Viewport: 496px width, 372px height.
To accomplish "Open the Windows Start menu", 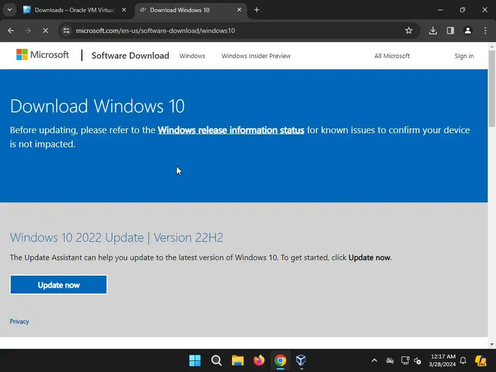I will point(195,360).
